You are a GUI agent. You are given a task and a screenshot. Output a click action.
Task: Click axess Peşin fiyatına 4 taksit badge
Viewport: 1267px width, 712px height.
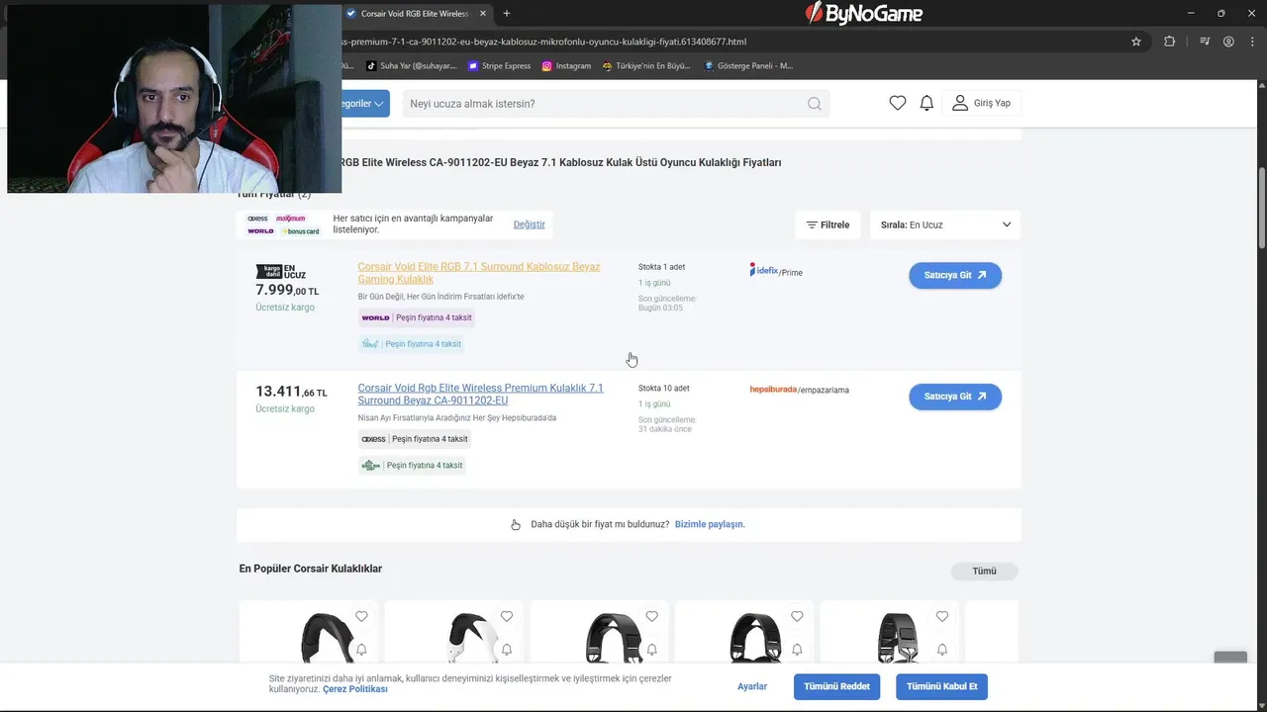click(415, 439)
